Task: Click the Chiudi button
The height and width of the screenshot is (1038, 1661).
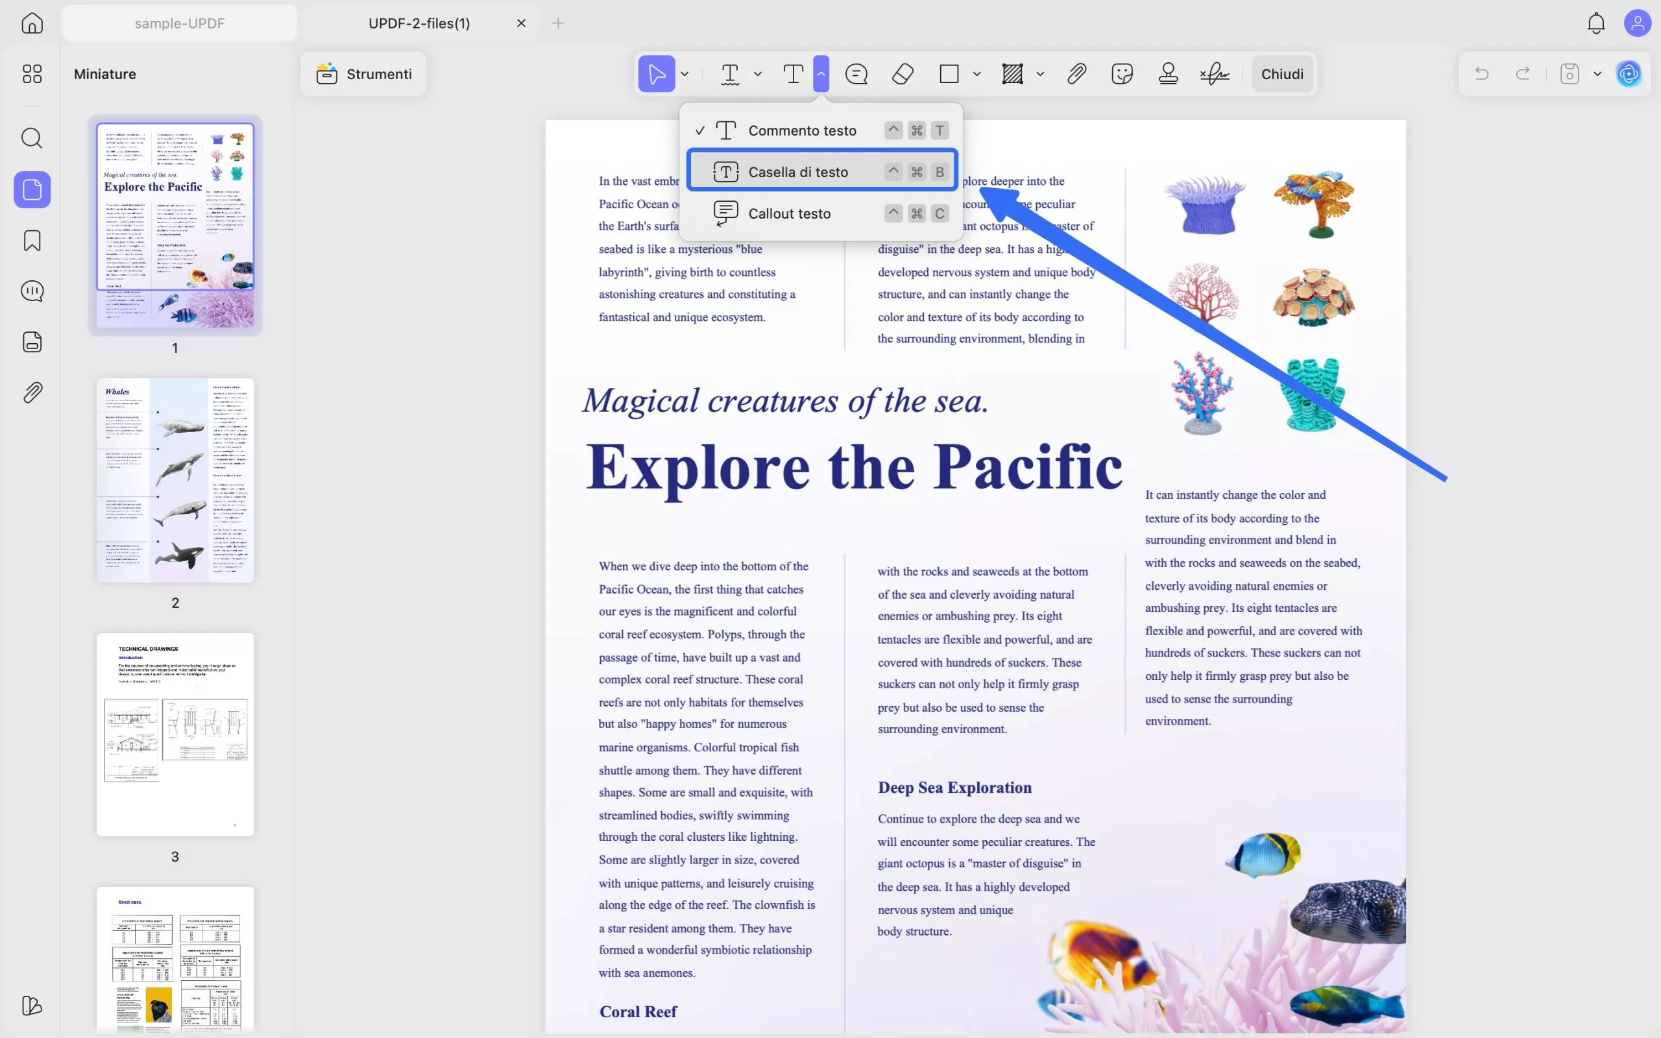Action: 1281,73
